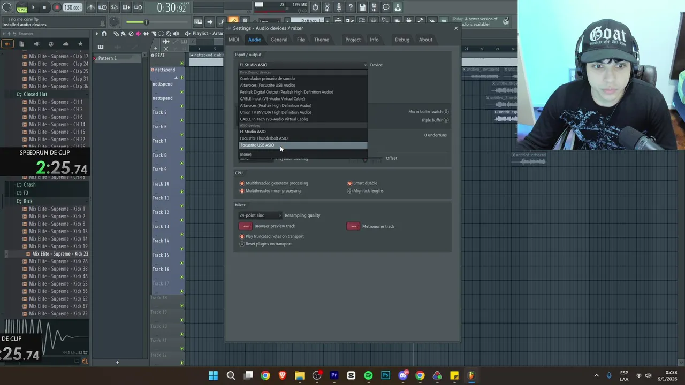The width and height of the screenshot is (685, 385).
Task: Open the speech-bubble project info icon
Action: click(x=386, y=7)
